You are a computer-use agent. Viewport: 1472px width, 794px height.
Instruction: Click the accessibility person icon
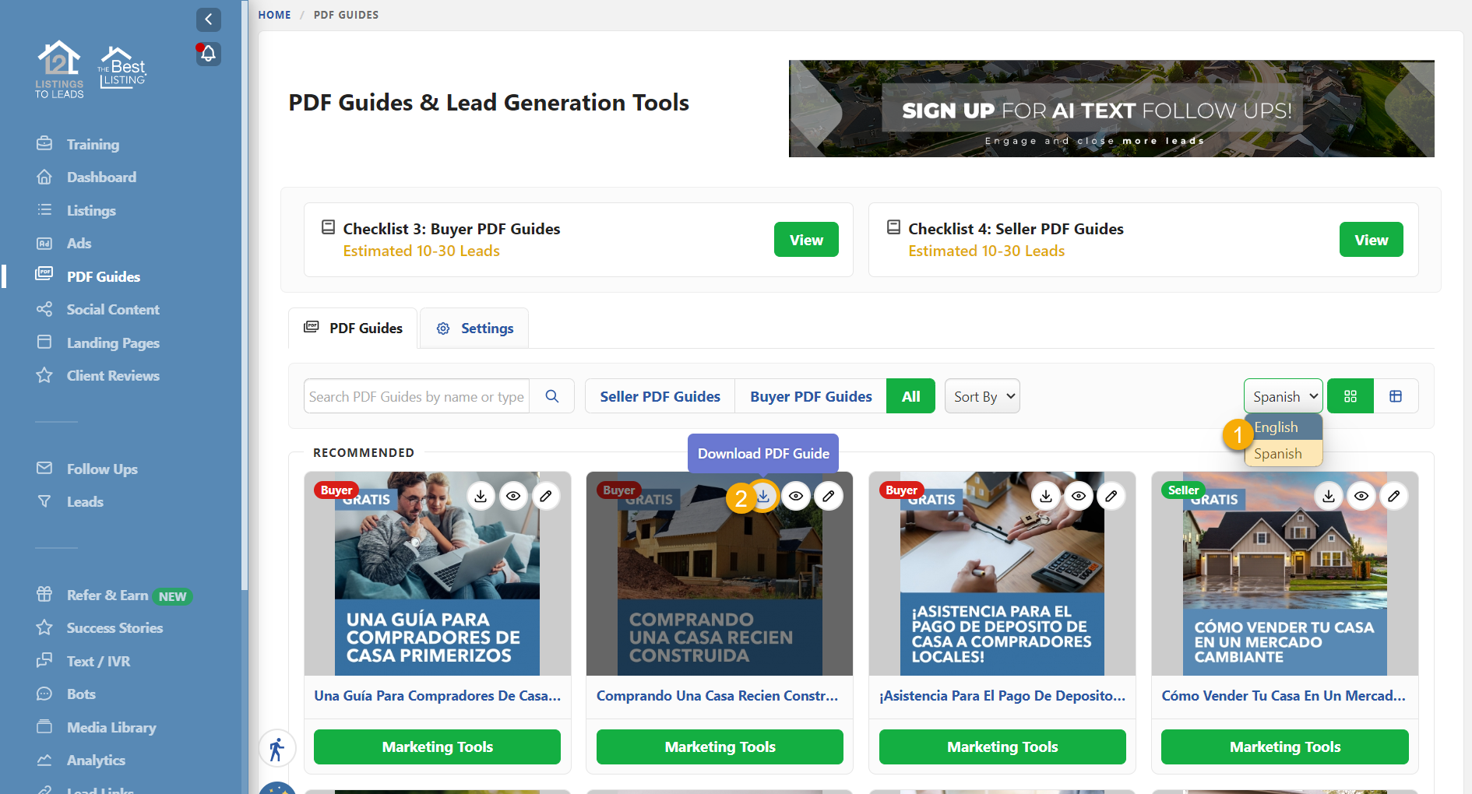point(276,748)
